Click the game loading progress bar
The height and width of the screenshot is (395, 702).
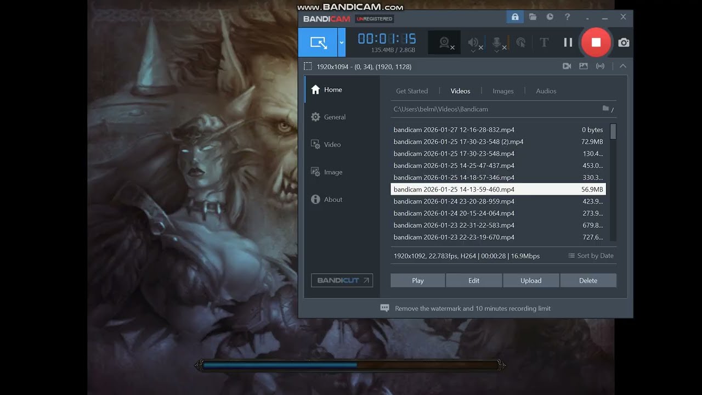[350, 365]
